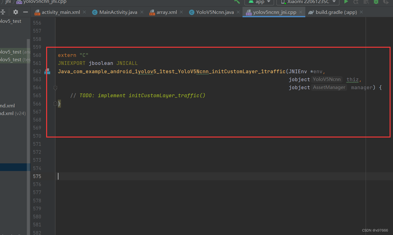Hide the project panel with minus icon

26,12
